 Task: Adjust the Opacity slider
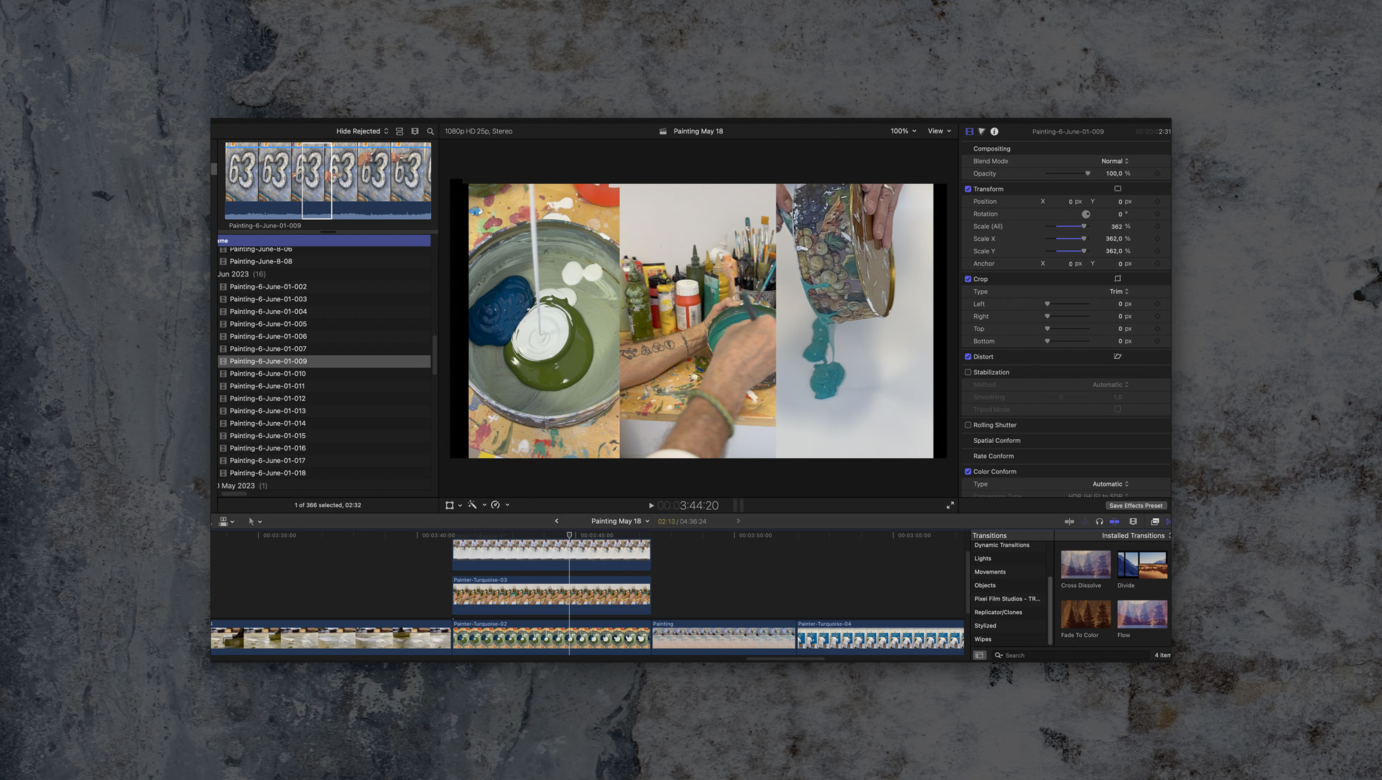1068,174
